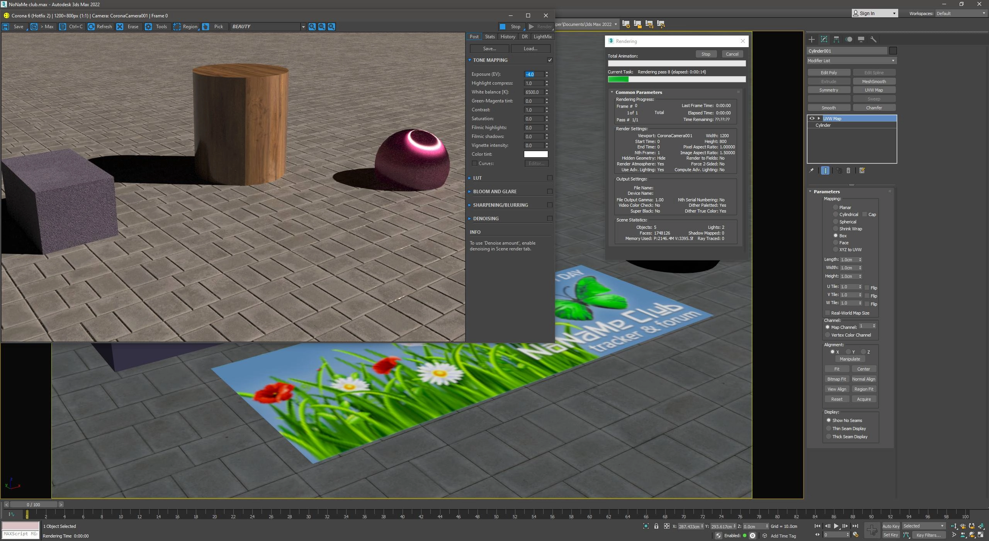Open the Selected key filter dropdown
The width and height of the screenshot is (989, 541).
923,526
